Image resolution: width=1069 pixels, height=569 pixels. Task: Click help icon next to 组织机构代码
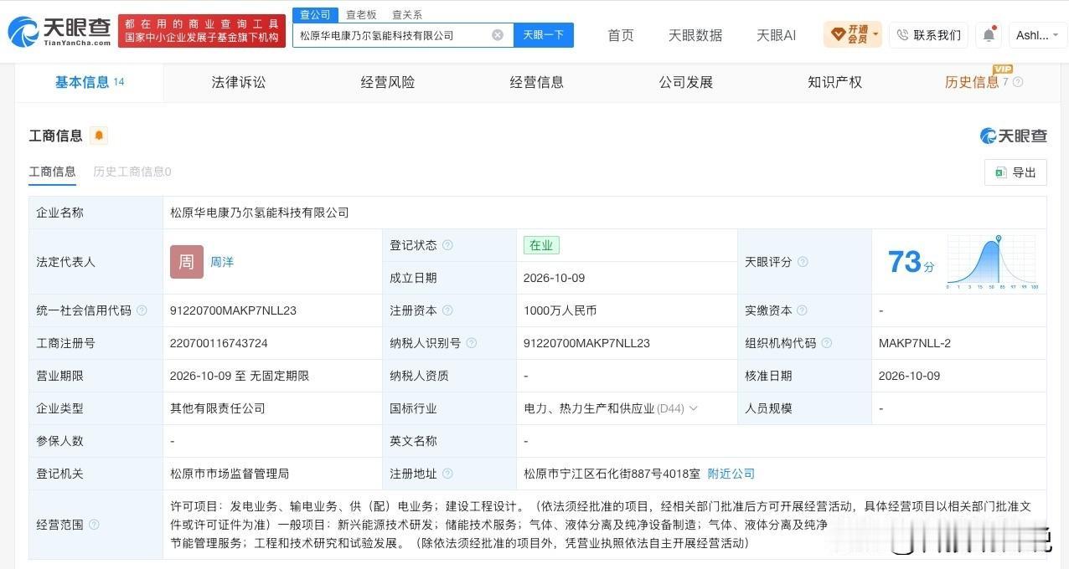826,343
